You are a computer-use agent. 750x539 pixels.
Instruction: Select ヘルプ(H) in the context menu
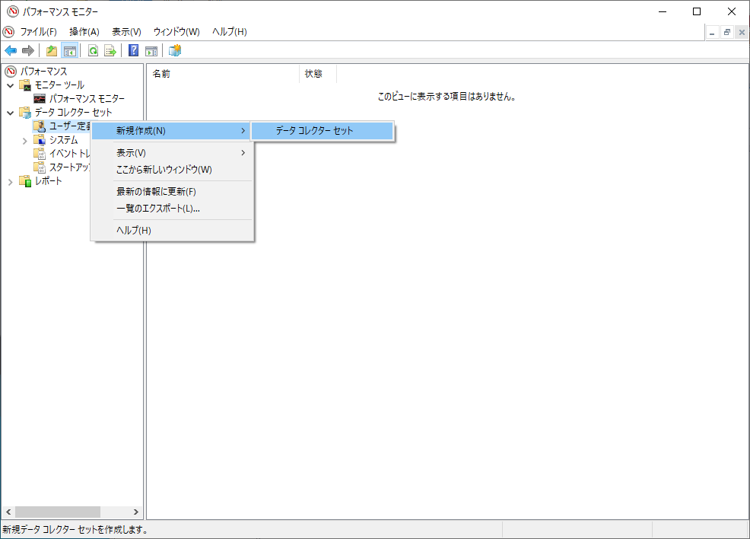click(x=172, y=230)
